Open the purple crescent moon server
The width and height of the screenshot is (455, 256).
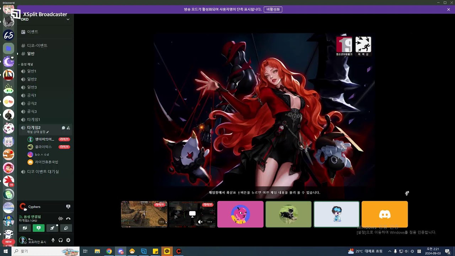tap(9, 62)
